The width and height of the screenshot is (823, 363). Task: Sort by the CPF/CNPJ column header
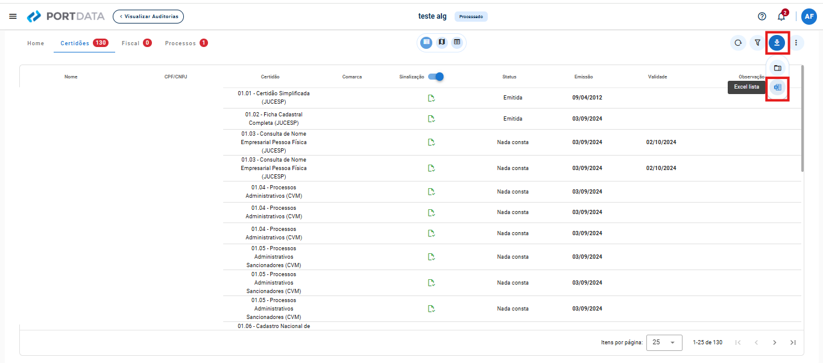point(175,77)
